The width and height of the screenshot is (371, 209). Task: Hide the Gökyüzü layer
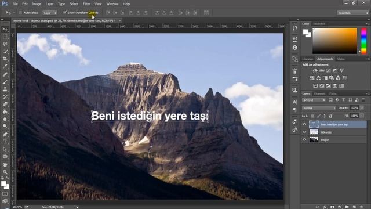click(x=304, y=132)
